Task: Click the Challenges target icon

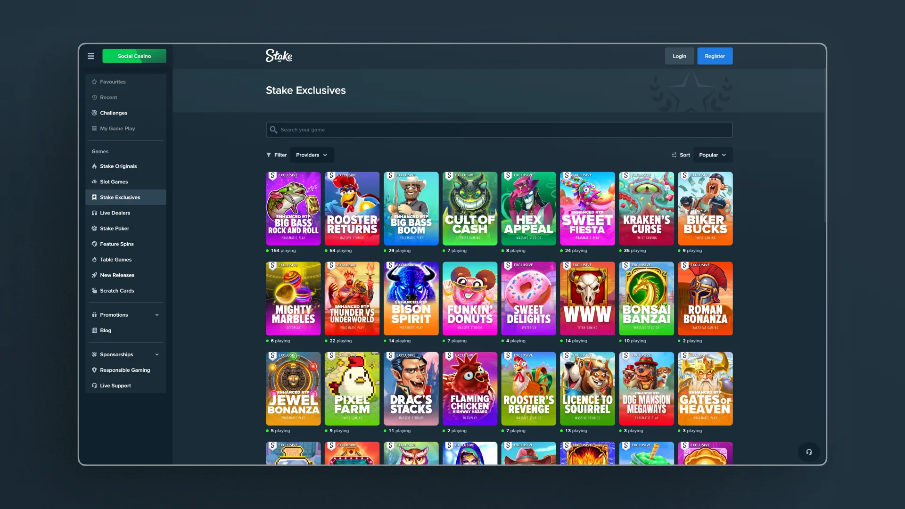Action: click(x=94, y=113)
